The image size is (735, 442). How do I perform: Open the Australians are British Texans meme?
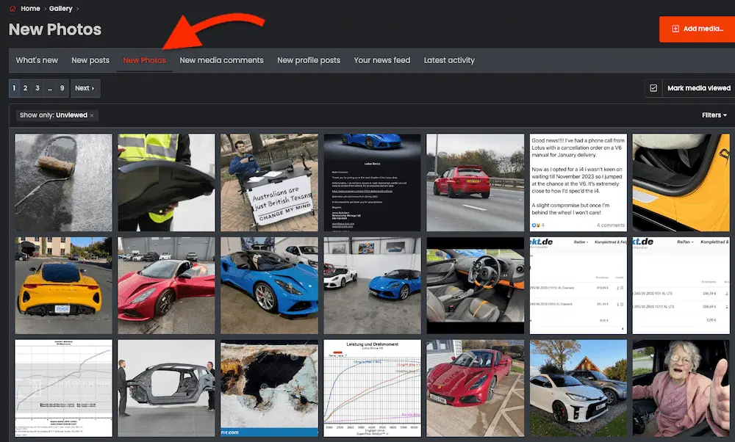(x=269, y=182)
